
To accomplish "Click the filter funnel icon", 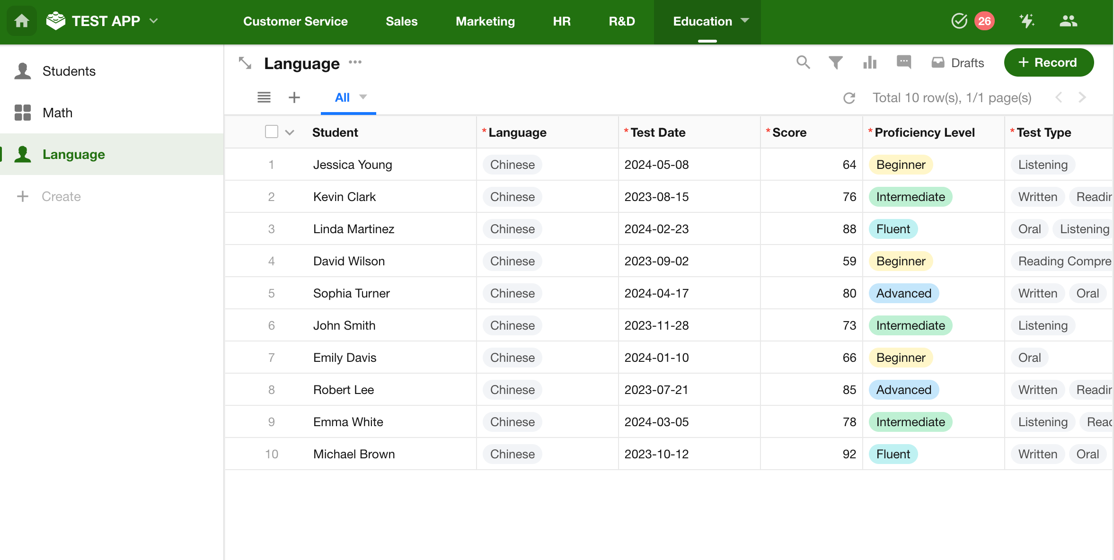I will [836, 62].
